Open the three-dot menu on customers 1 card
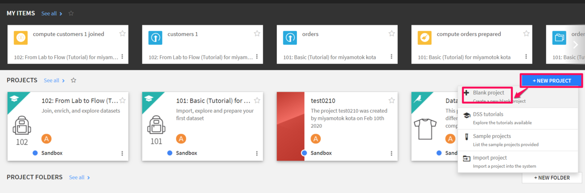Image resolution: width=585 pixels, height=193 pixels. click(x=256, y=57)
